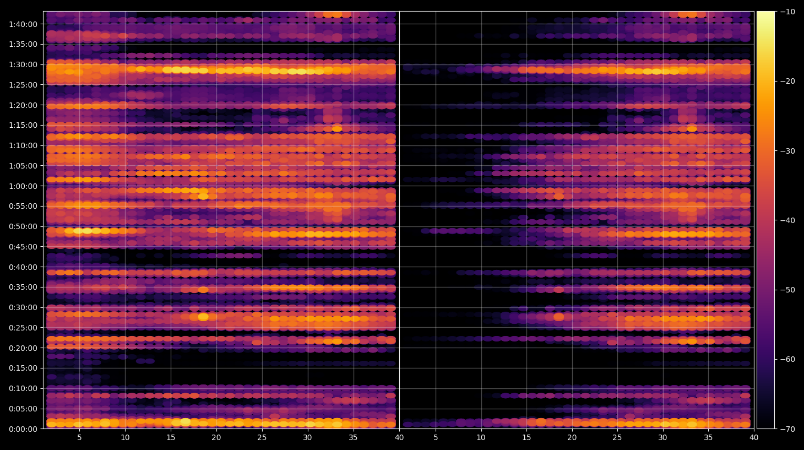Select the 1:20:00 time label

(23, 105)
